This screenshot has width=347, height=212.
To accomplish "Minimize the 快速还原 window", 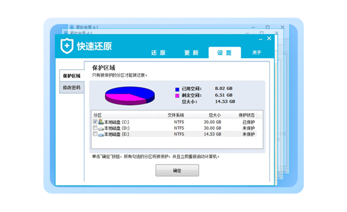I will (259, 39).
